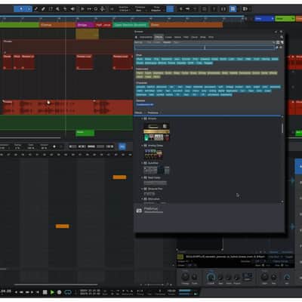Select the Ampire plugin thumbnail
This screenshot has height=302, width=302.
point(156,131)
